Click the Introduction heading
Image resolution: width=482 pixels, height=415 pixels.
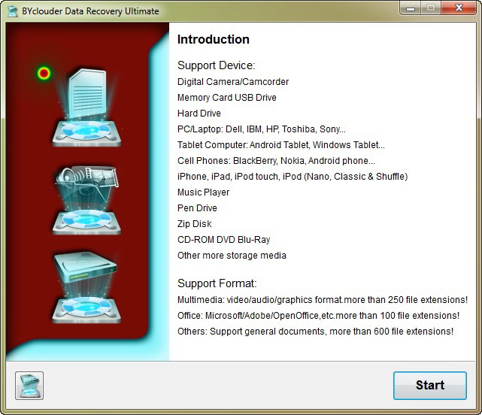213,40
